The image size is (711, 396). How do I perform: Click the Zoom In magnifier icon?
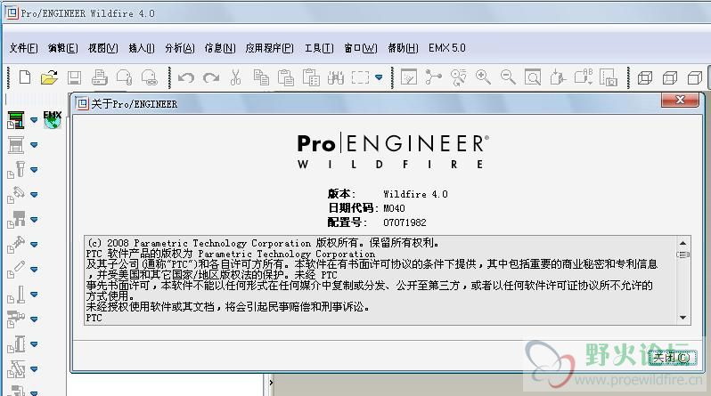tap(483, 77)
